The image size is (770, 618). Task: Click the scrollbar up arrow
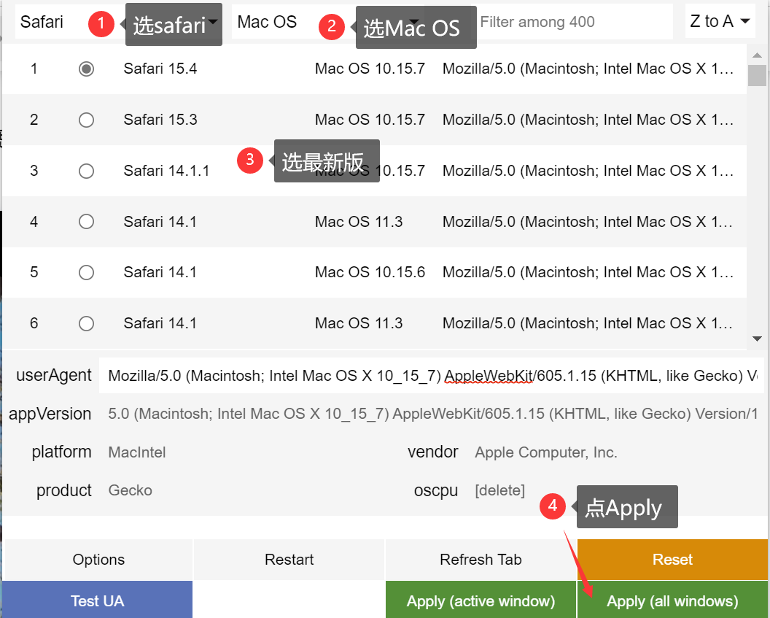pyautogui.click(x=758, y=53)
